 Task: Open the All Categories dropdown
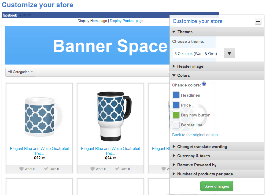pyautogui.click(x=20, y=72)
